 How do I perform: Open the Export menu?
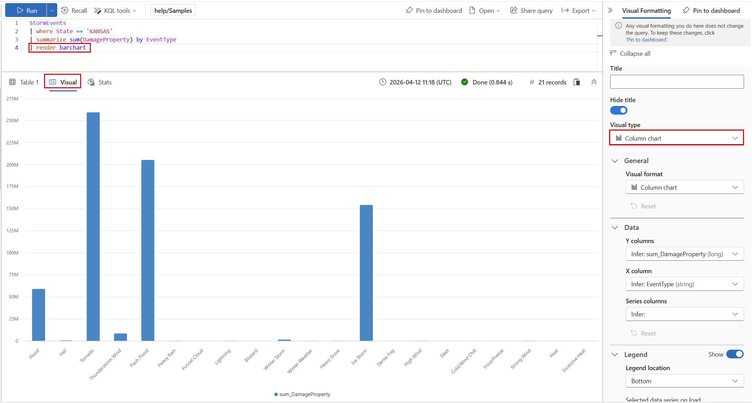coord(579,10)
